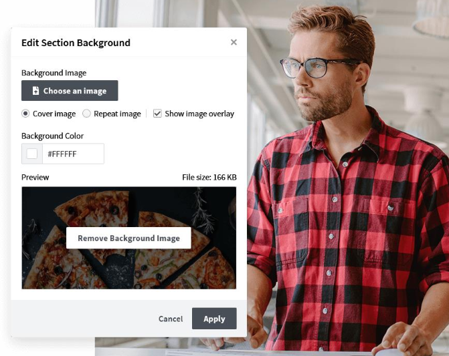Uncheck the Show image overlay checkbox

coord(157,114)
